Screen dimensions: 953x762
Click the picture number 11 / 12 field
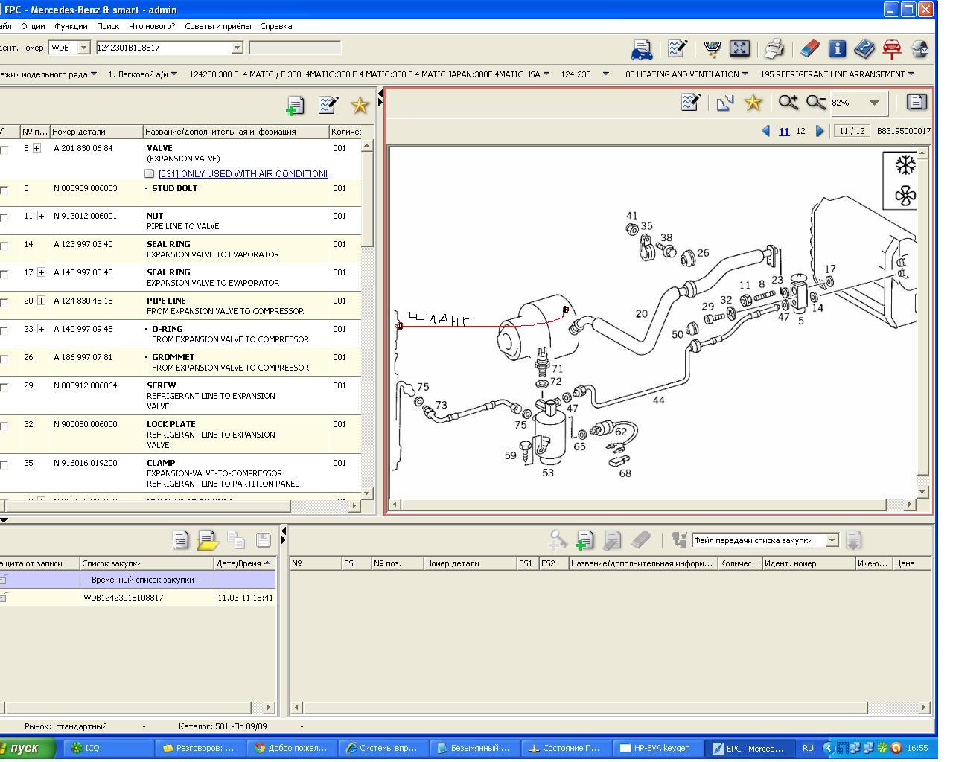click(x=851, y=131)
